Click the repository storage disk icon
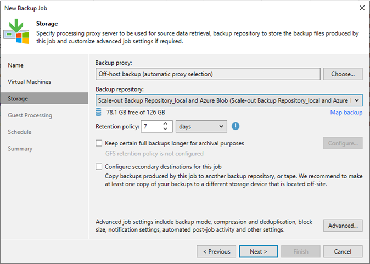This screenshot has width=370, height=264. [x=98, y=112]
